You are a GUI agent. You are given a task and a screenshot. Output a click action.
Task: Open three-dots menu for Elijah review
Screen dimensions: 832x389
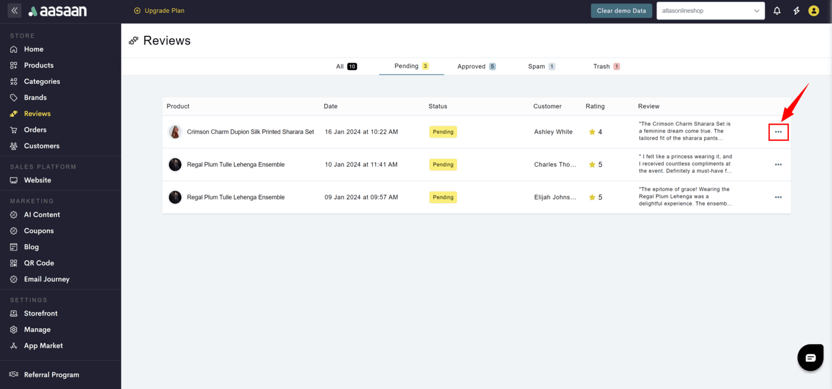coord(778,198)
